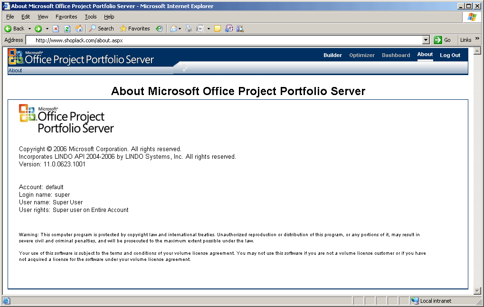Click the scrollbar down arrow

pos(477,291)
